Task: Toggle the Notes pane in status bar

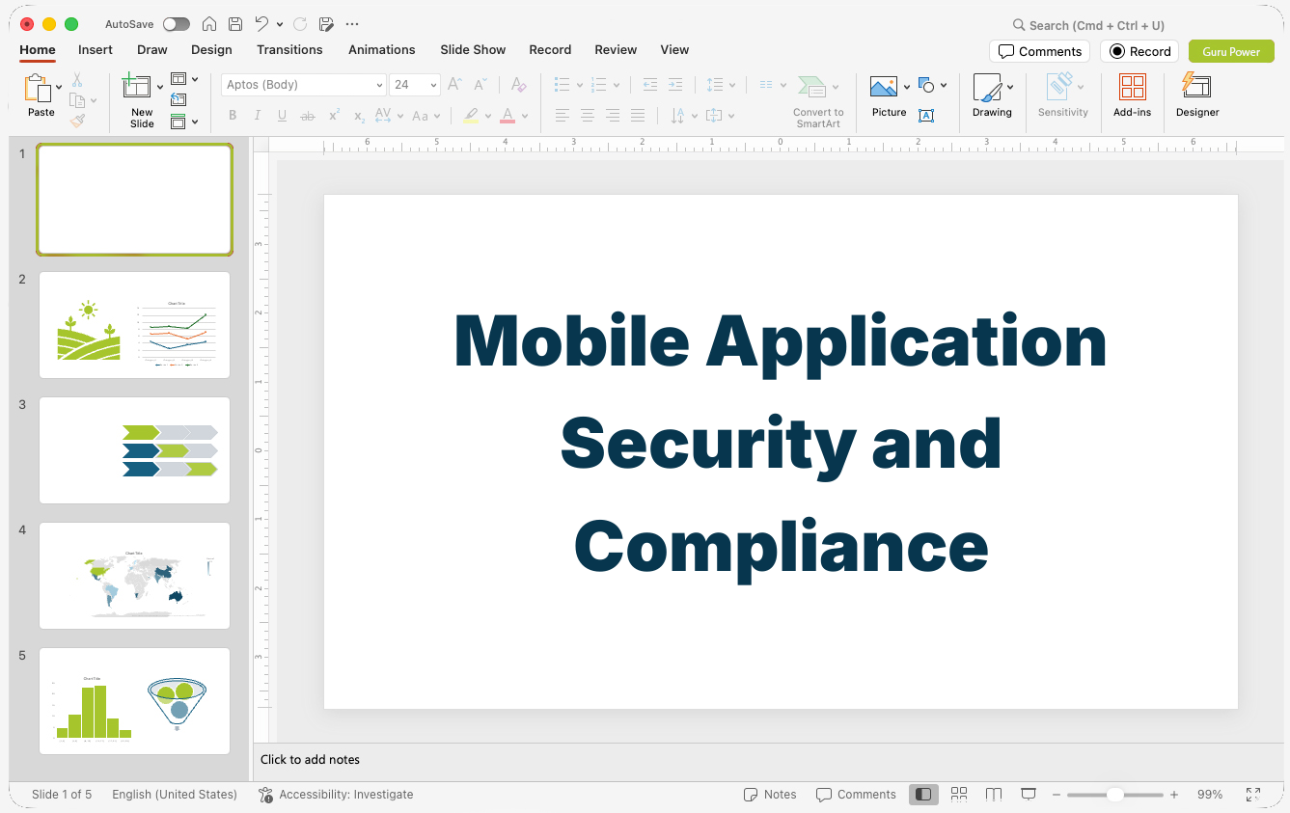Action: pos(770,795)
